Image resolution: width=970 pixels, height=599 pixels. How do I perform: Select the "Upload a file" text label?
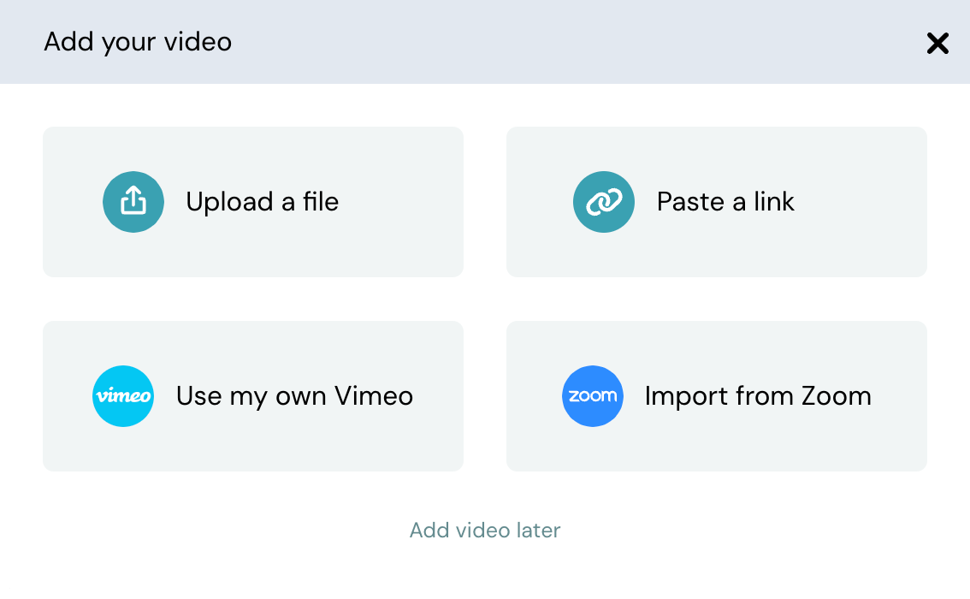point(262,202)
